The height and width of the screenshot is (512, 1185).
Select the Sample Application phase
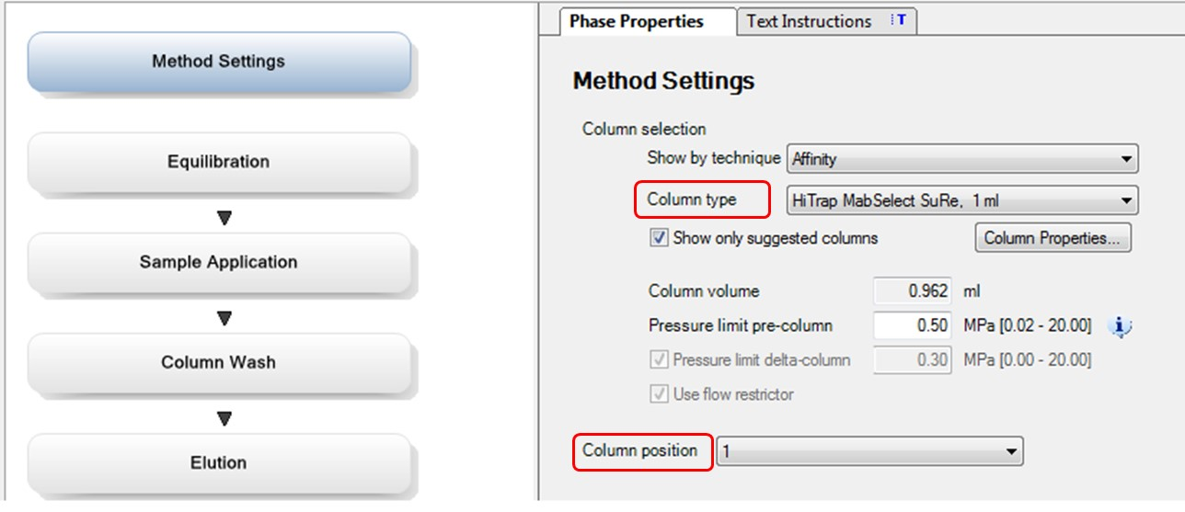click(219, 262)
